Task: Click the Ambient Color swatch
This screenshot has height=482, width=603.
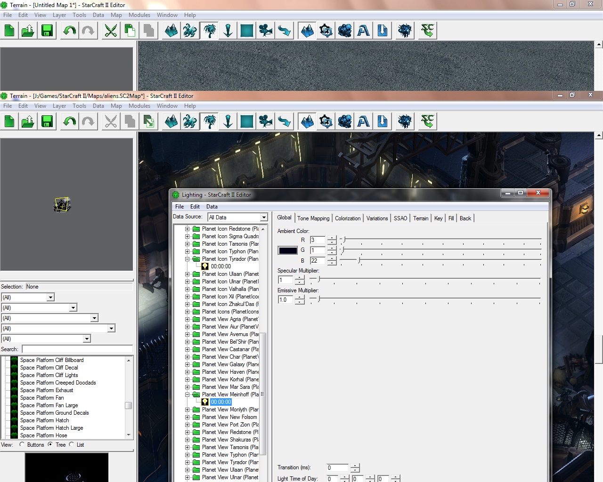Action: point(287,250)
